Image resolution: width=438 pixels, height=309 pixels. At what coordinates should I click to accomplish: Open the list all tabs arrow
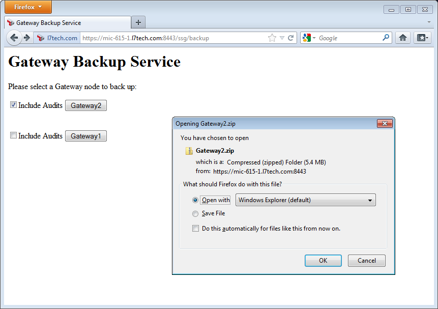pos(429,22)
